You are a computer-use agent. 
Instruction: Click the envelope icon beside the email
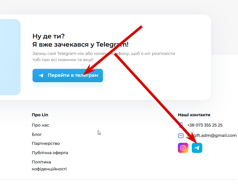coord(181,136)
